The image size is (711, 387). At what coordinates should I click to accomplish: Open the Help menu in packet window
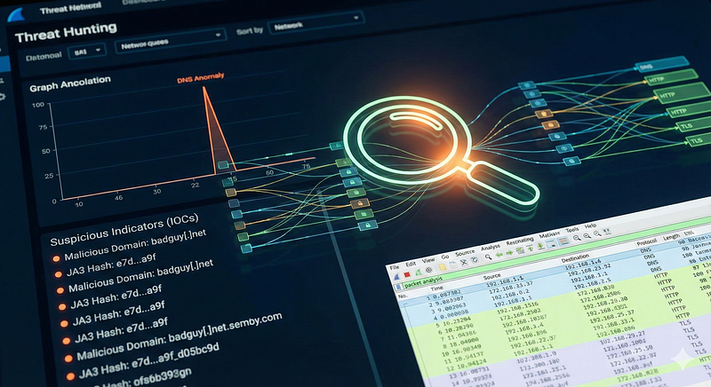pyautogui.click(x=591, y=225)
